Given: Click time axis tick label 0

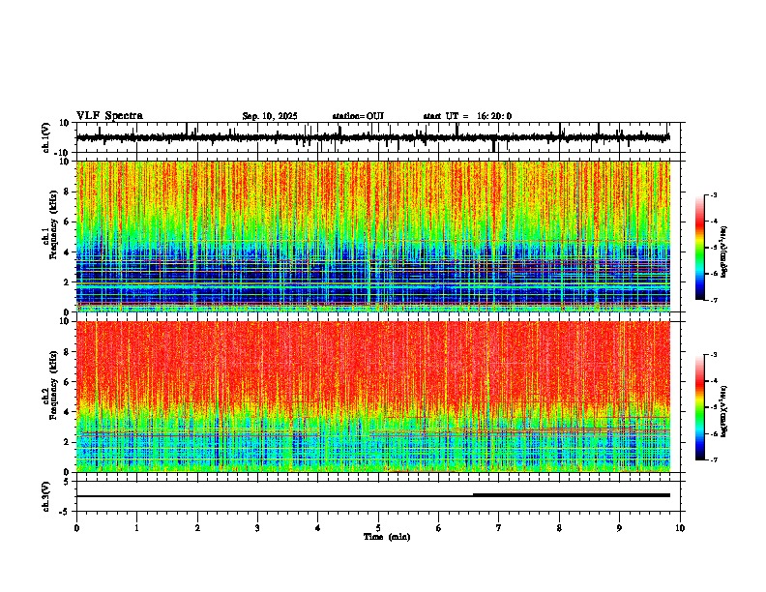Looking at the screenshot, I should pyautogui.click(x=76, y=528).
